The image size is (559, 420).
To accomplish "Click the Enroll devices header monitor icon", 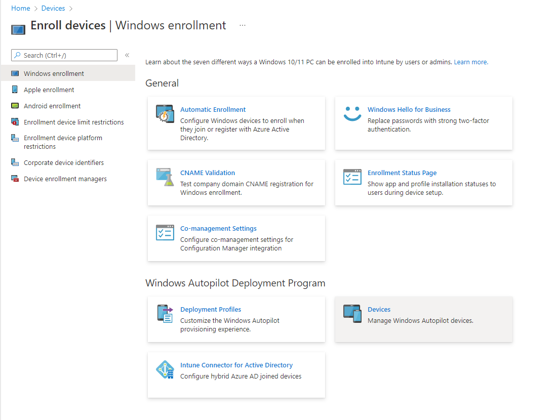I will point(18,29).
